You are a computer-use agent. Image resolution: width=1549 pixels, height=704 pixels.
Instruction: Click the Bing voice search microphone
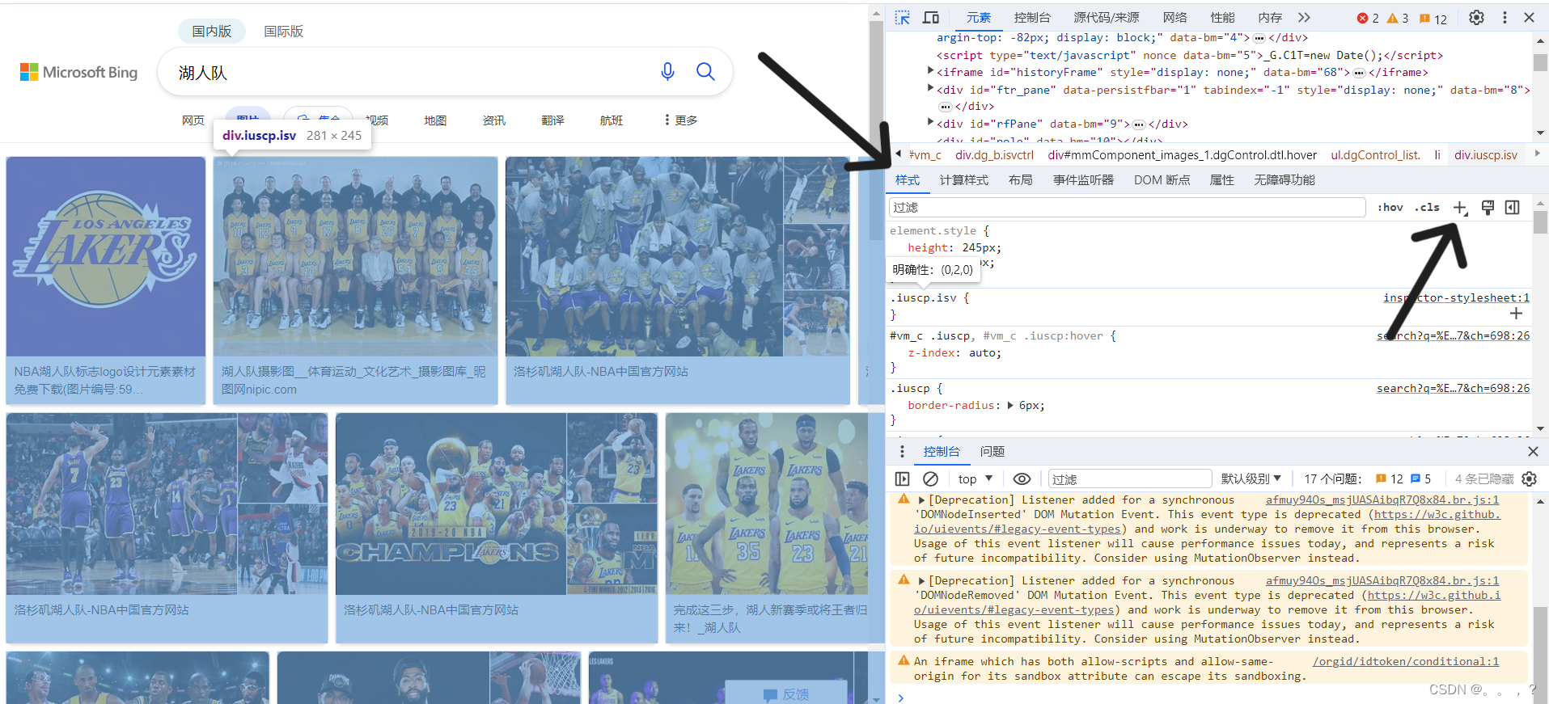667,72
